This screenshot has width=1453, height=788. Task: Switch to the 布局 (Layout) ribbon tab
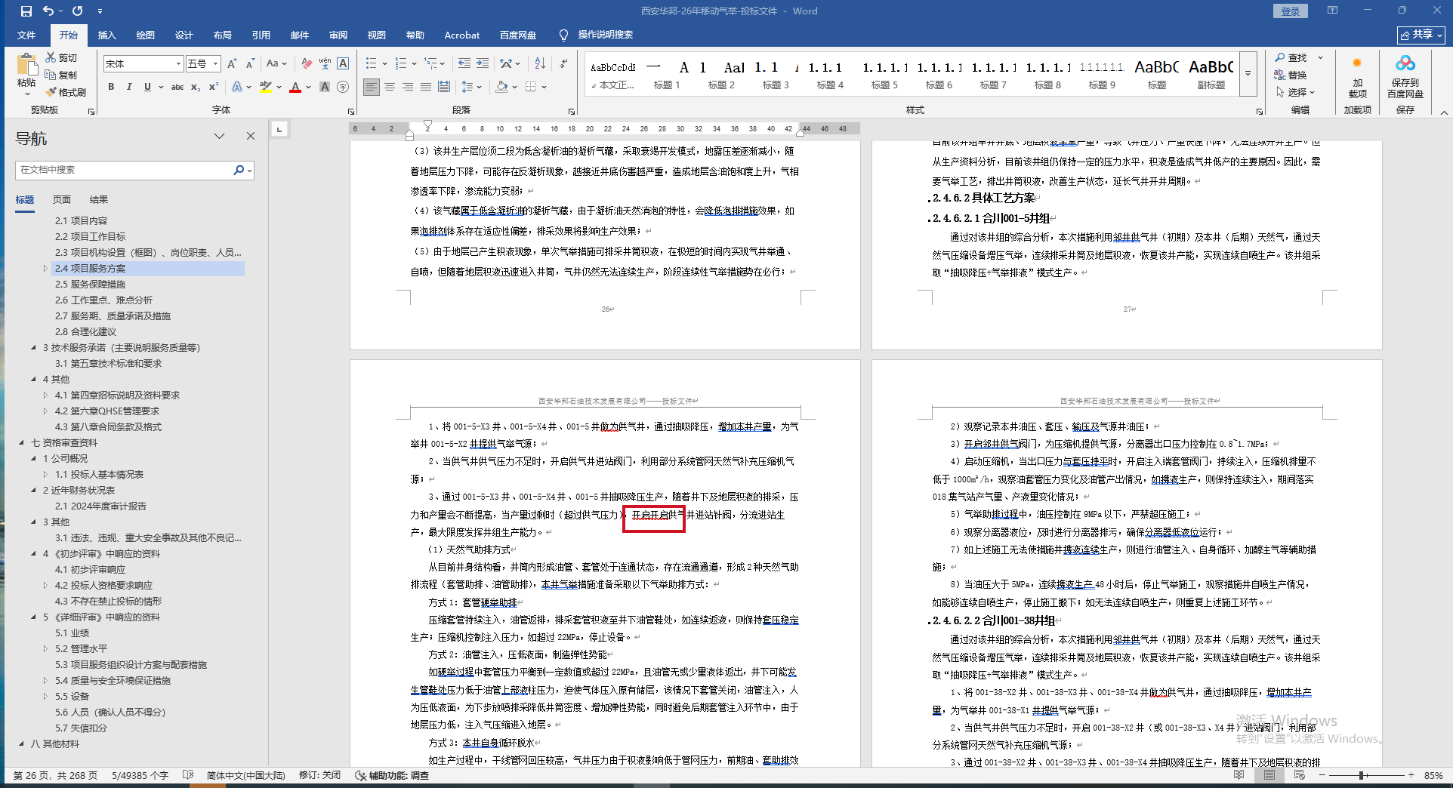click(223, 35)
